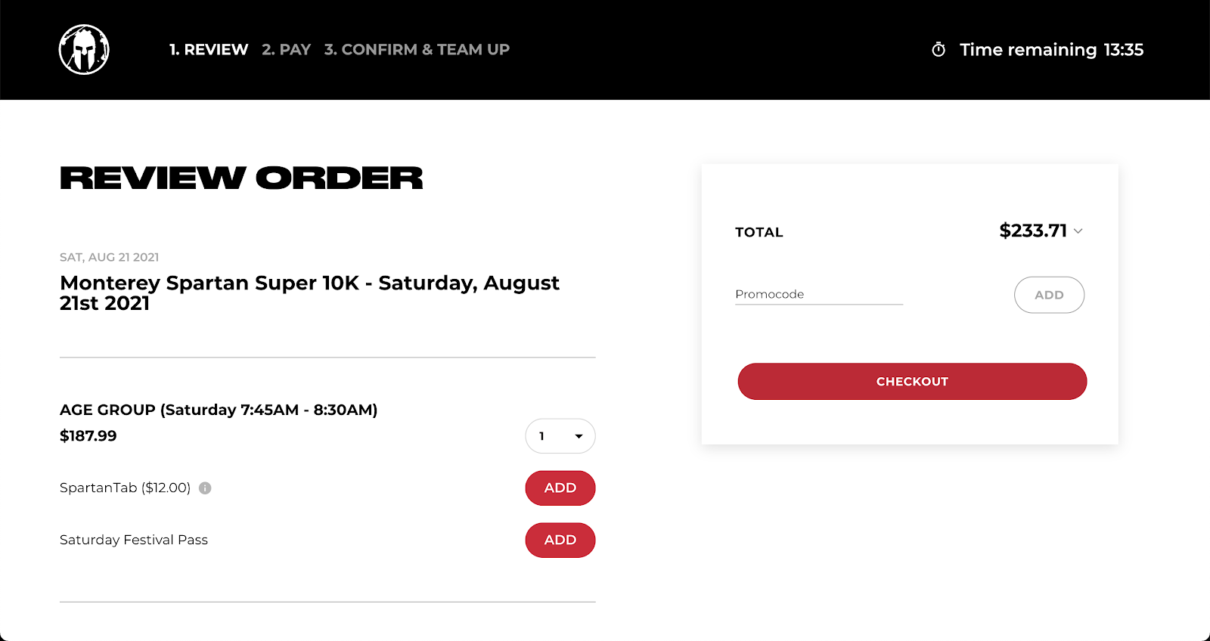Screen dimensions: 1210x641
Task: Click the $187.99 Age Group price
Action: (x=88, y=436)
